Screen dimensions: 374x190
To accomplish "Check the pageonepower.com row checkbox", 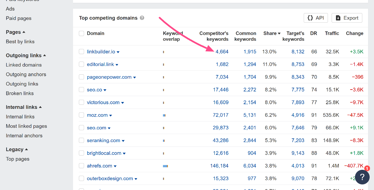I will pyautogui.click(x=81, y=77).
